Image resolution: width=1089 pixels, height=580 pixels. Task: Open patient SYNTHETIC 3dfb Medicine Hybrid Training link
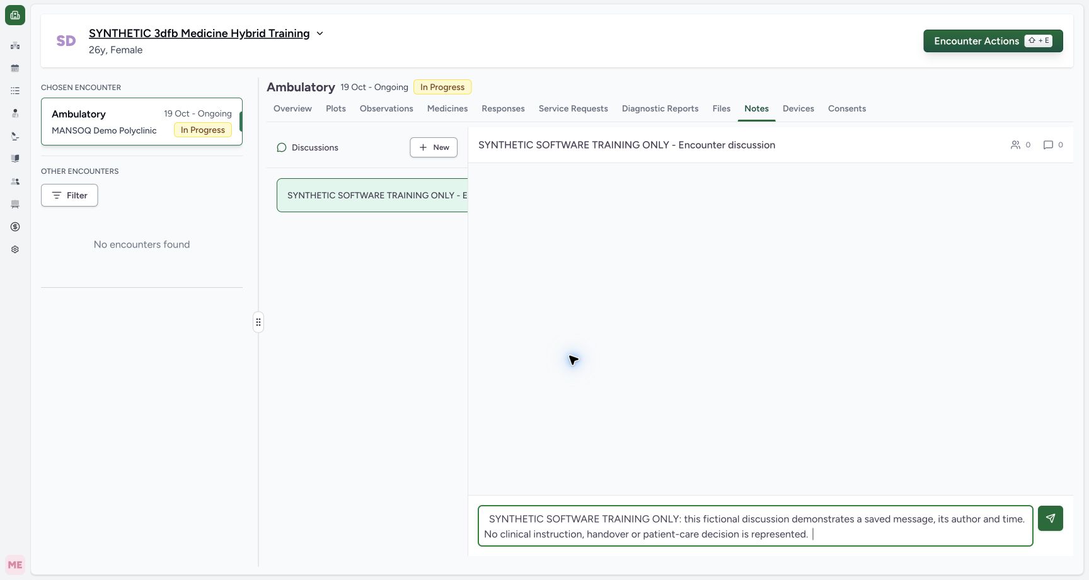199,33
